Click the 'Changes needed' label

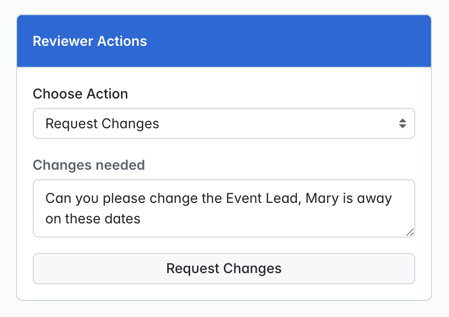coord(89,165)
